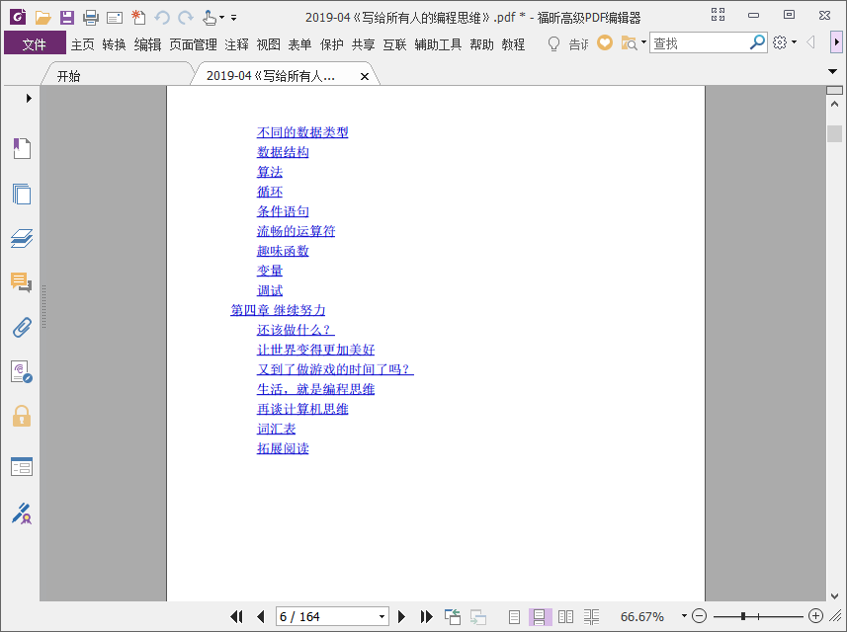Viewport: 847px width, 632px height.
Task: Open the settings gear dropdown arrow
Action: click(794, 42)
